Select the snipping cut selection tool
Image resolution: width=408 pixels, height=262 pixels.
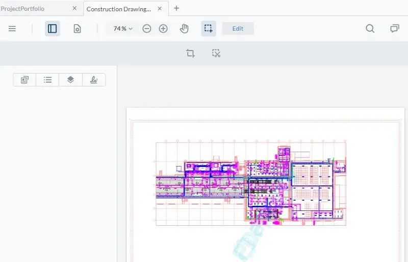216,53
